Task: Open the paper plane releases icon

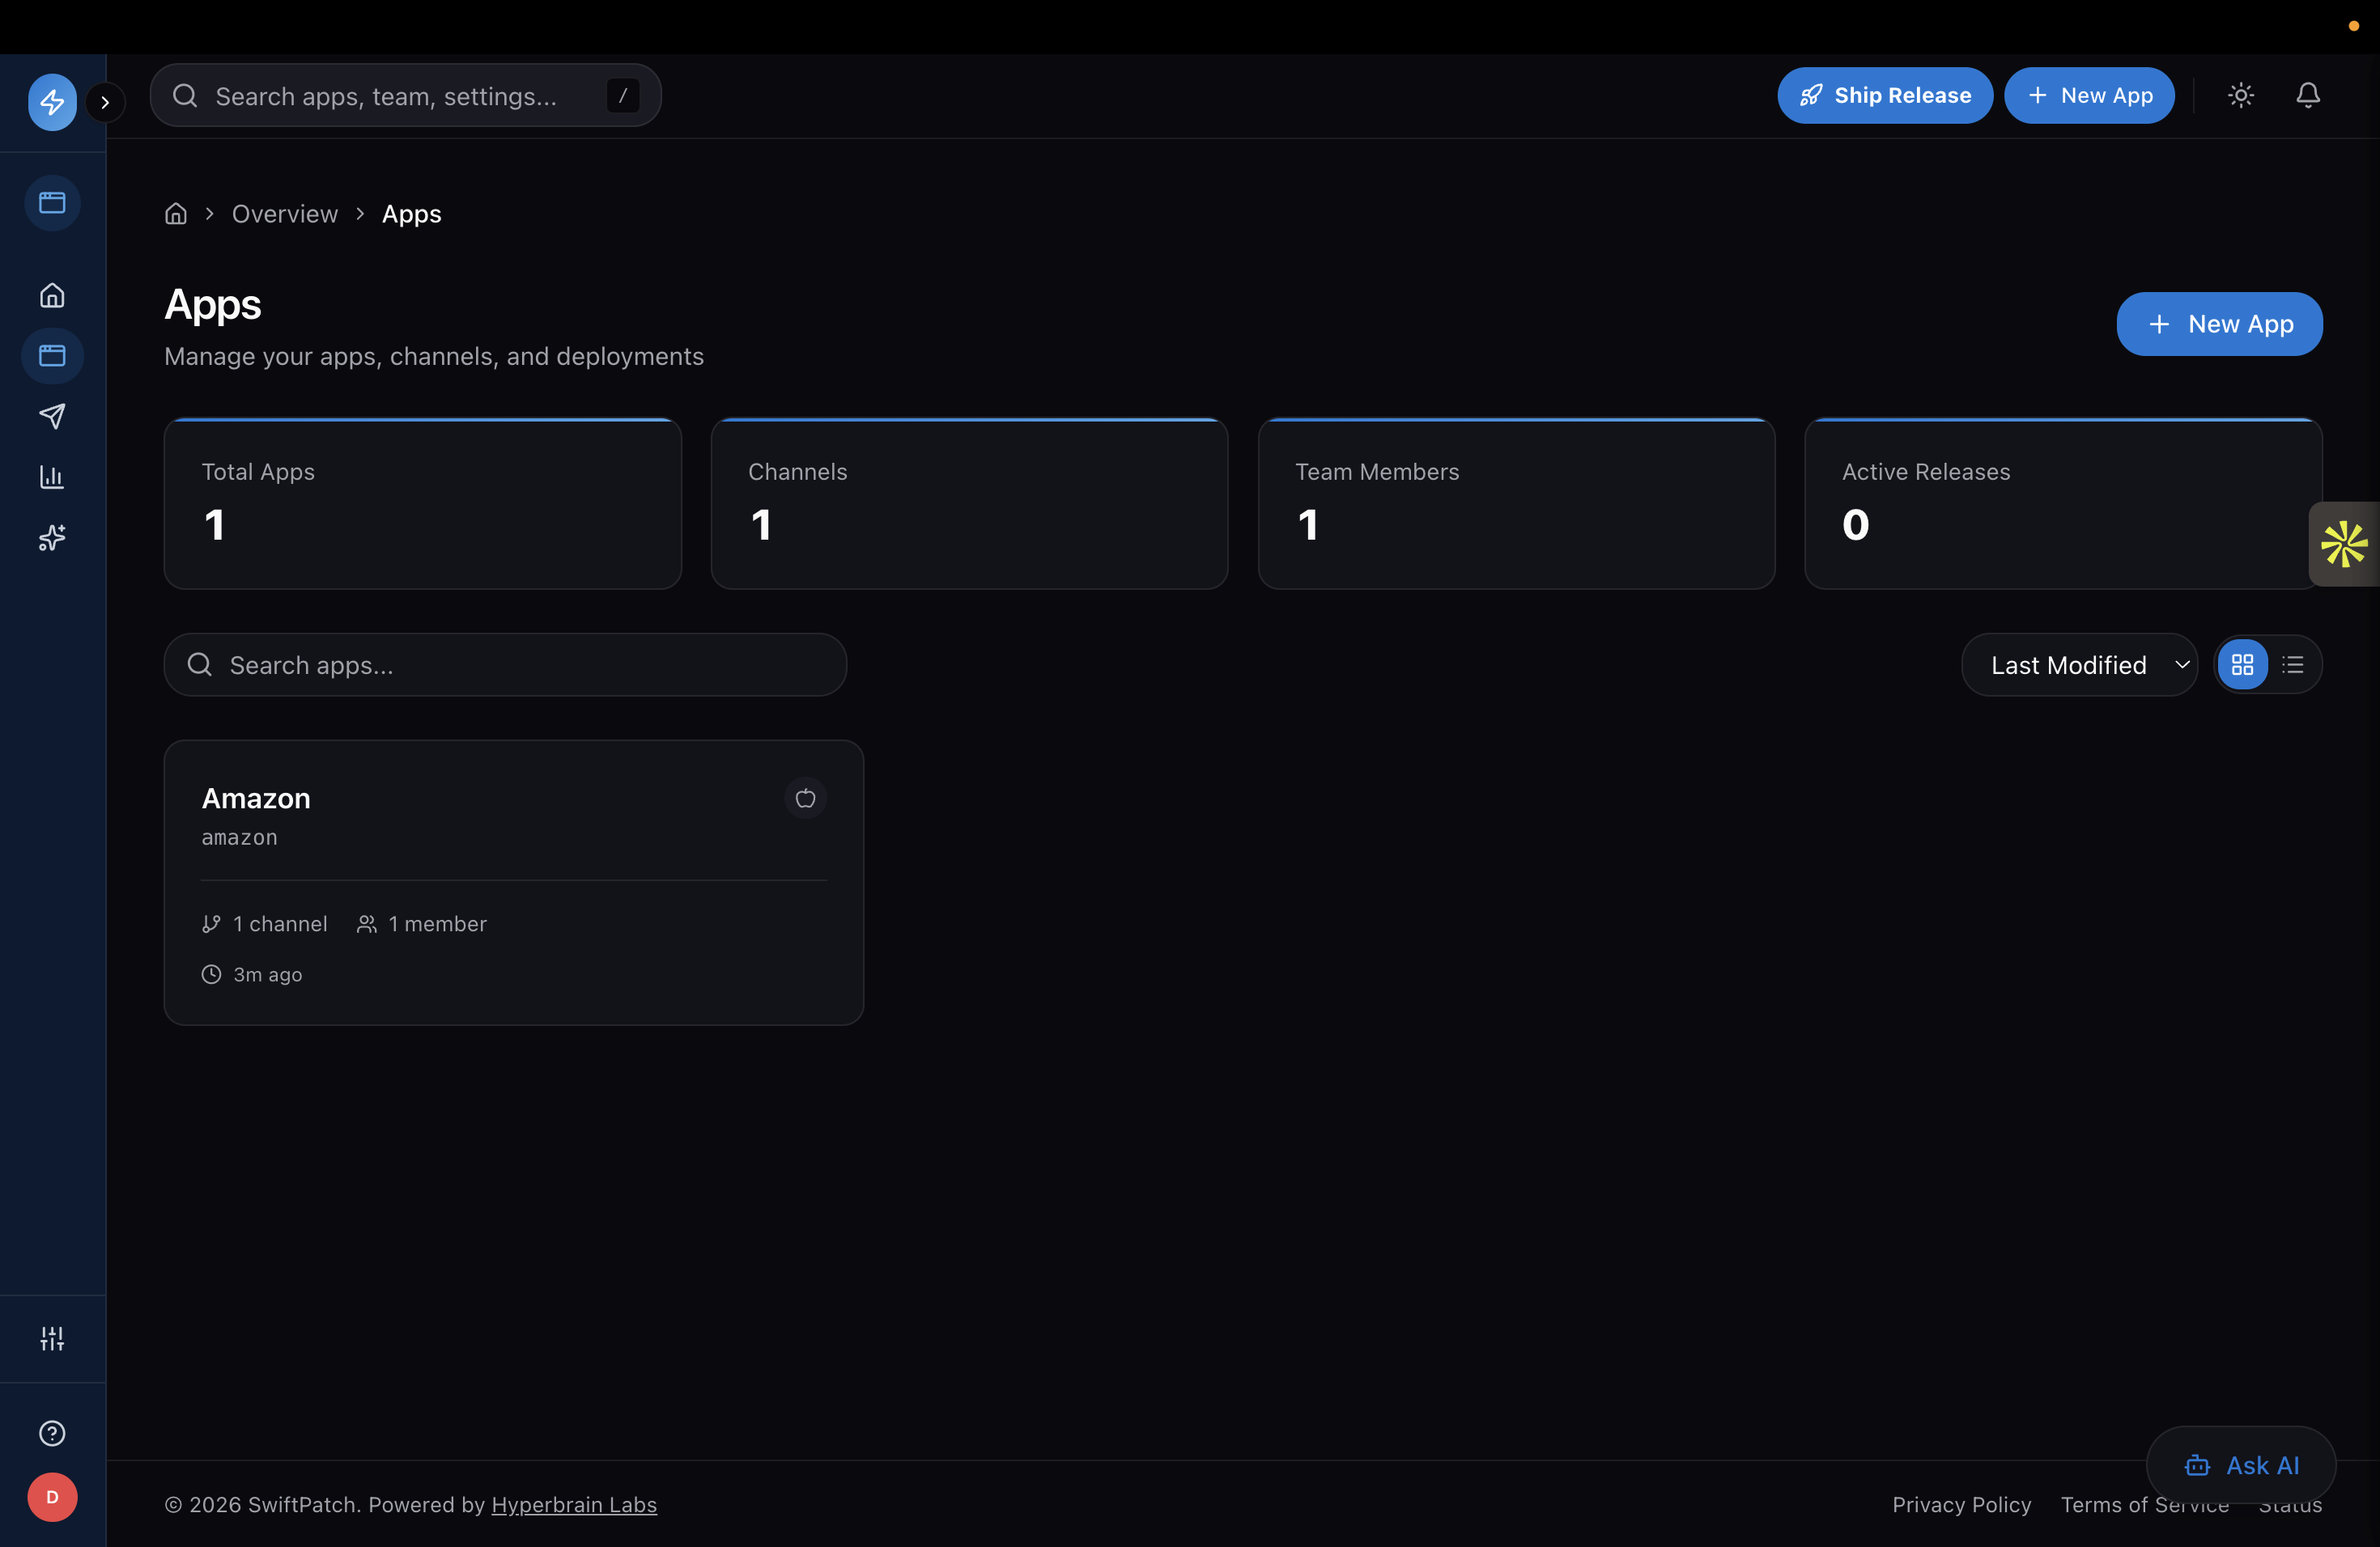Action: (x=52, y=416)
